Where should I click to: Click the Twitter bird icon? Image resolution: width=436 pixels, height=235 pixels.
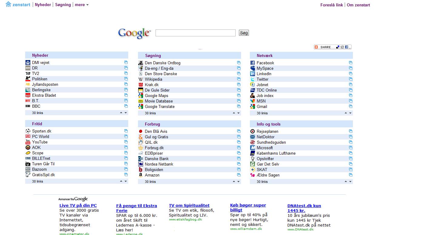(253, 79)
